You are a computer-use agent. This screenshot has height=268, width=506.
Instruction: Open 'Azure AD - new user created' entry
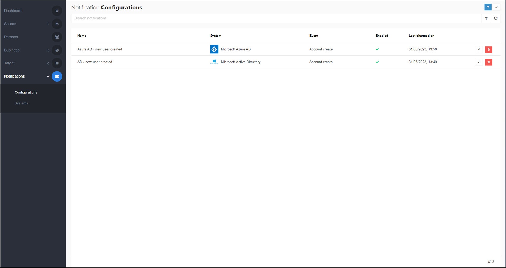click(100, 49)
